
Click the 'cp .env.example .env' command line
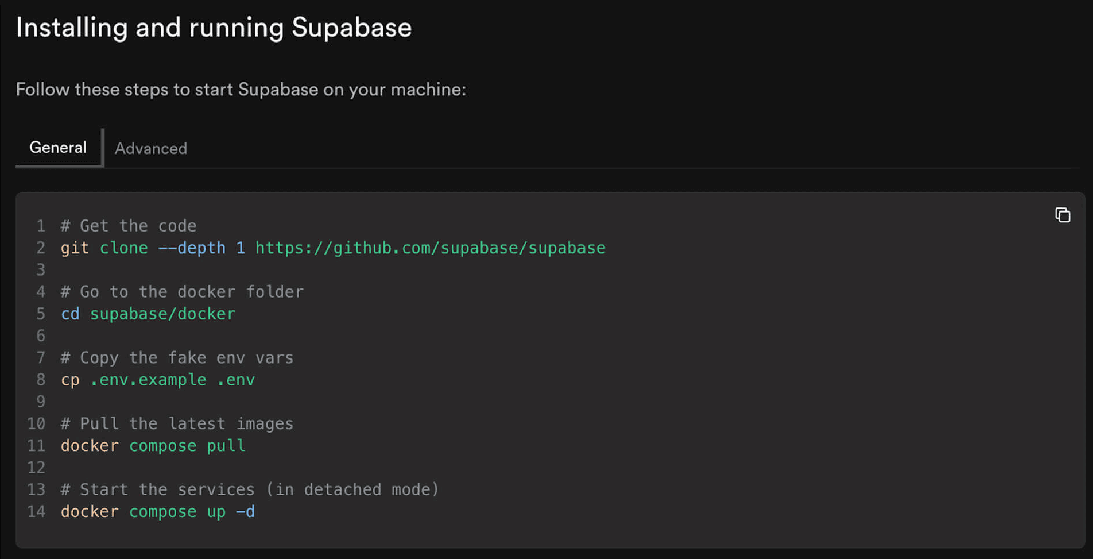pos(158,380)
